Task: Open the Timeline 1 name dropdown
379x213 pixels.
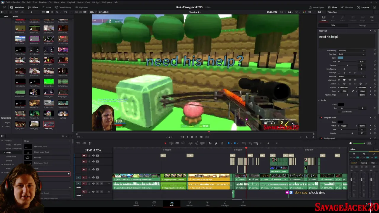Action: coord(195,12)
